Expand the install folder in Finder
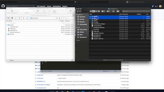Image resolution: width=164 pixels, height=92 pixels. pyautogui.click(x=90, y=20)
